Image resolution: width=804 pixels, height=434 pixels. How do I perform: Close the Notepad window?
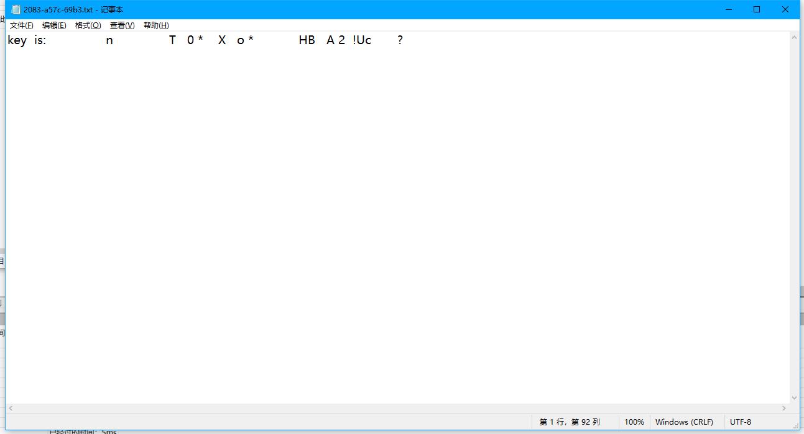tap(785, 9)
